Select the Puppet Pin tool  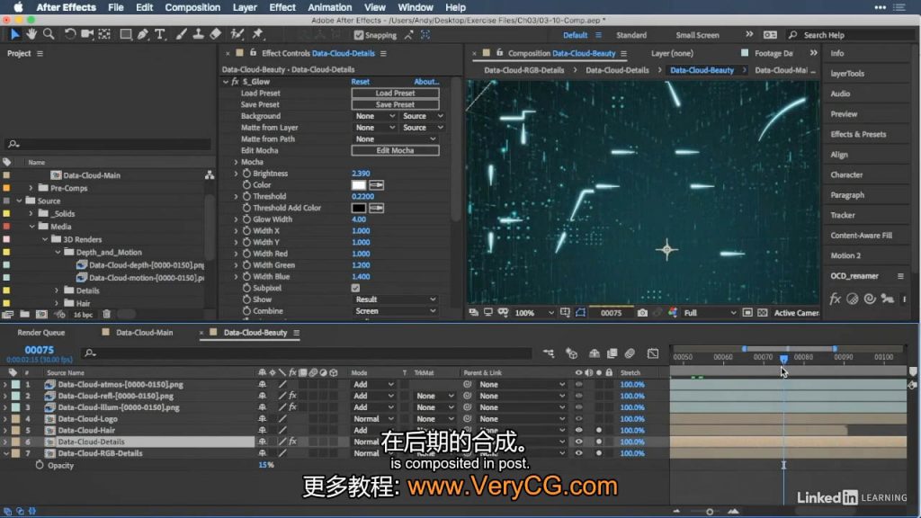[x=258, y=34]
